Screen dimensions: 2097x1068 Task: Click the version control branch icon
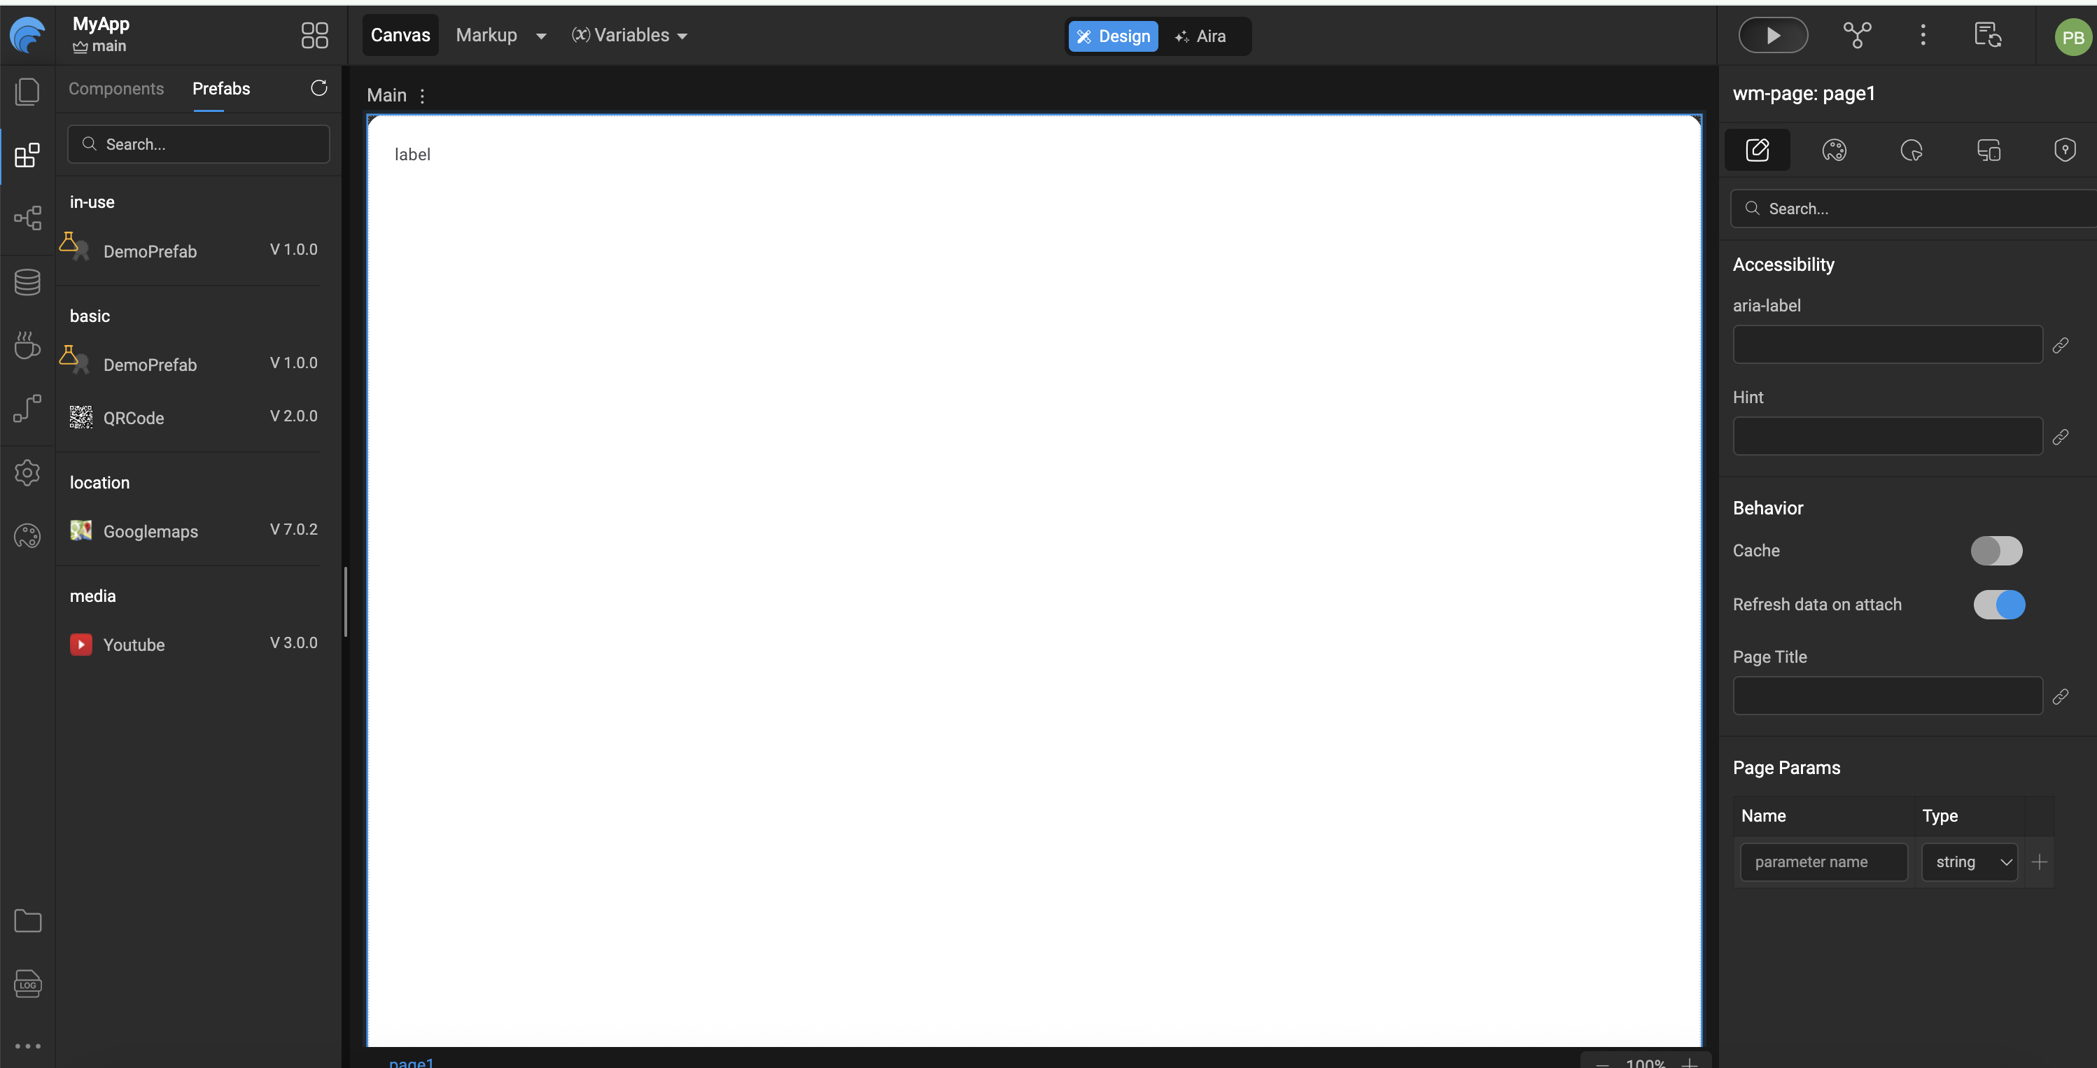coord(1857,35)
